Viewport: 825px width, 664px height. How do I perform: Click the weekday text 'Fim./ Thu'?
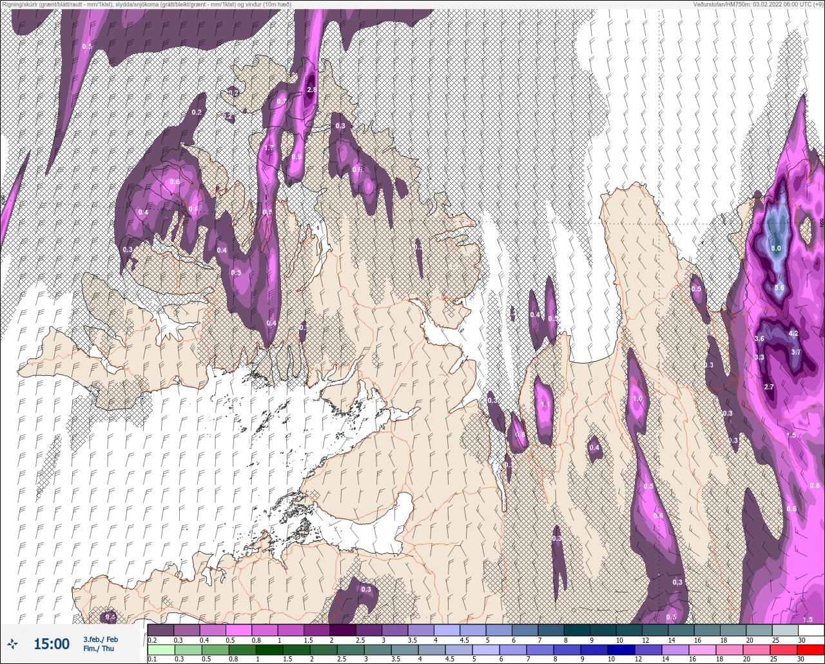coord(99,649)
